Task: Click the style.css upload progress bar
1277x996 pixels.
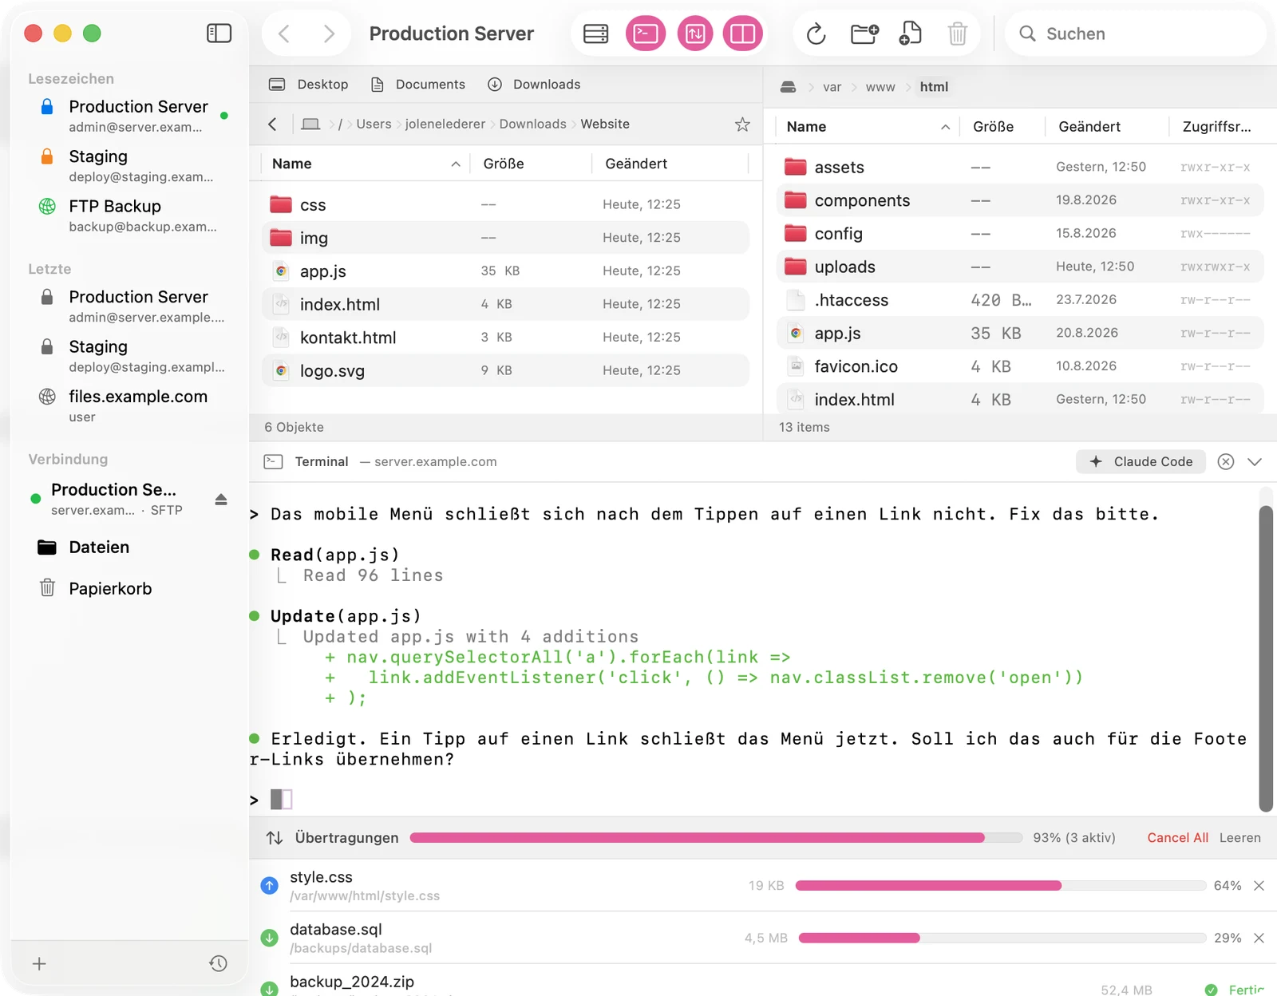Action: tap(1001, 886)
